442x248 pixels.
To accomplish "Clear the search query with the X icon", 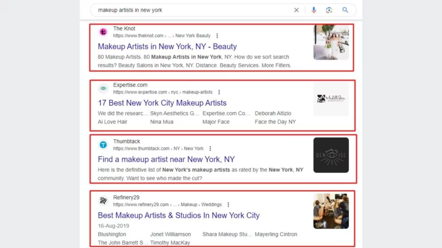I will pyautogui.click(x=296, y=10).
